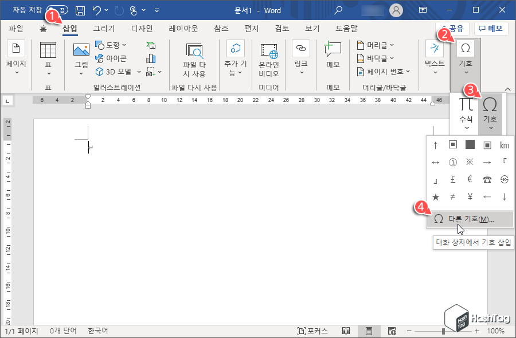Insert the telephone ☎ symbol
Screen dimensions: 516x338
pos(487,179)
